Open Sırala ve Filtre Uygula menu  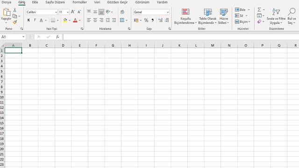(x=276, y=17)
